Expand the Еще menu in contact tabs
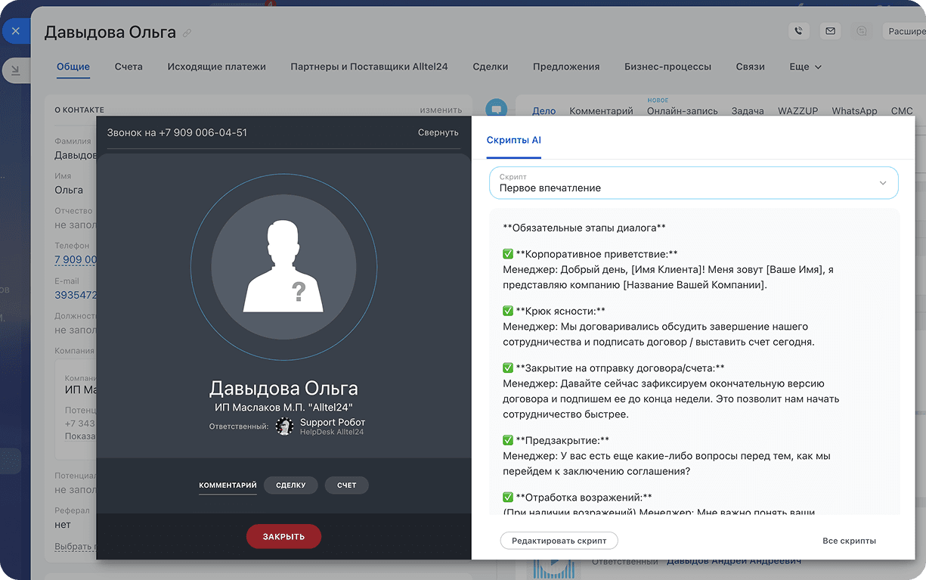The height and width of the screenshot is (580, 926). 805,67
